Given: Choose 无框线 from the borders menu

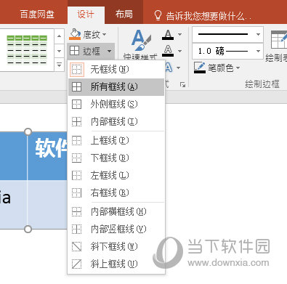Looking at the screenshot, I should pos(116,70).
